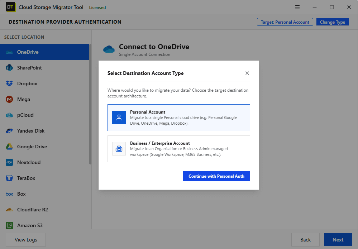358x249 pixels.
Task: Open the hamburger menu in title bar
Action: point(297,7)
